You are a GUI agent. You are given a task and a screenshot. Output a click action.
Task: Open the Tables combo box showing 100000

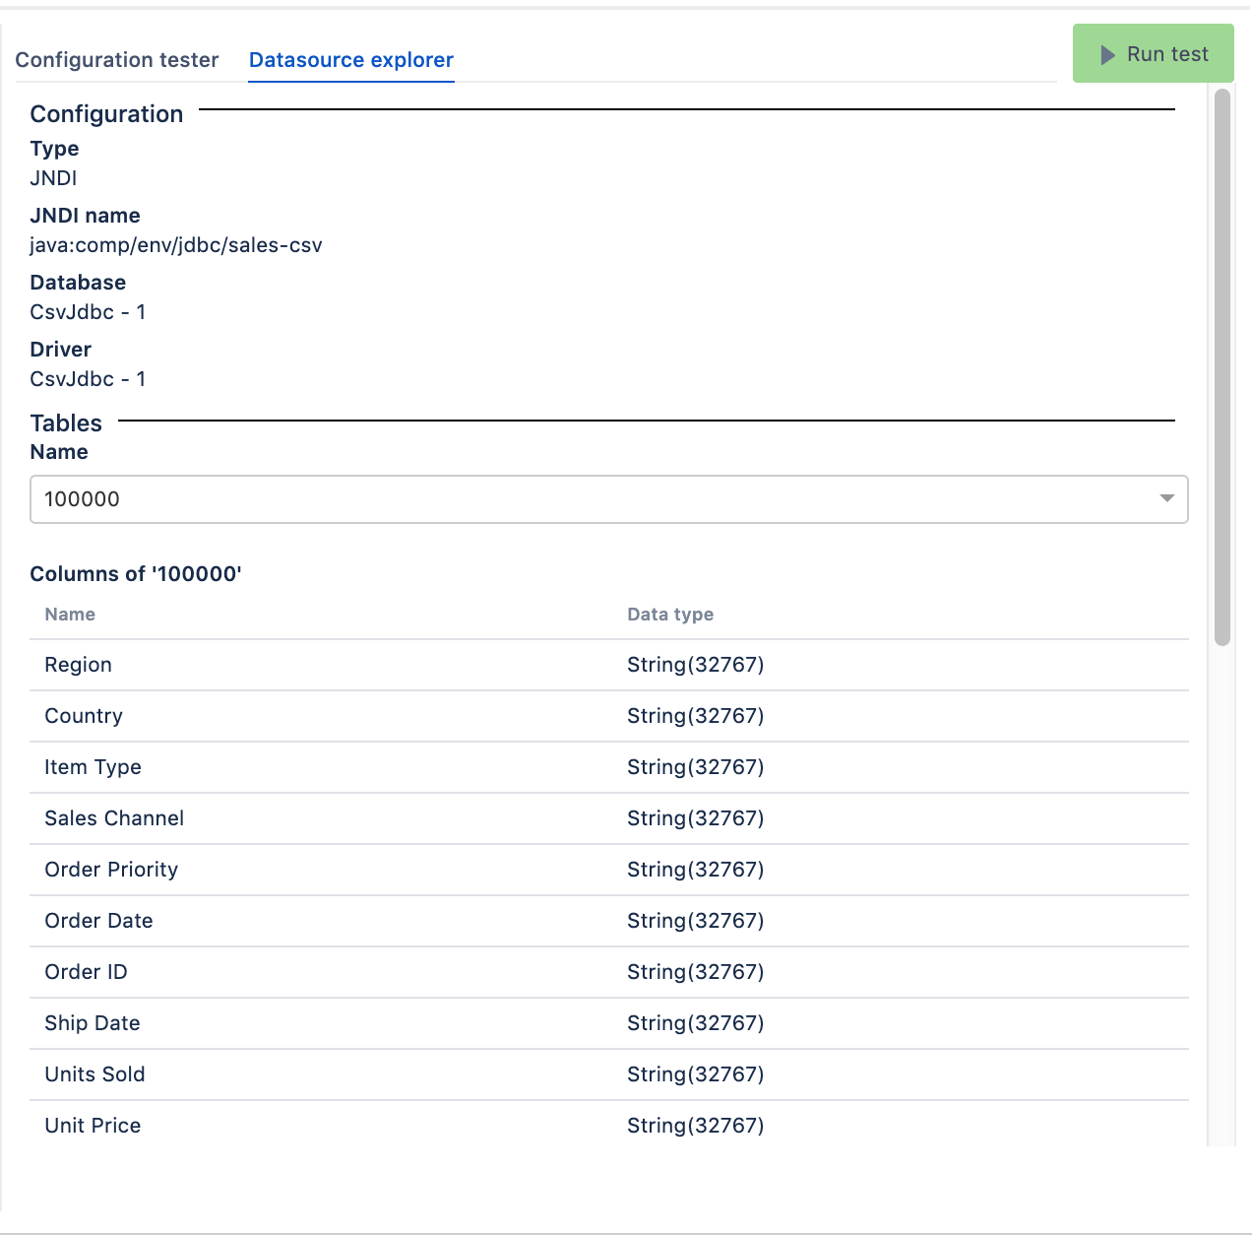[591, 499]
